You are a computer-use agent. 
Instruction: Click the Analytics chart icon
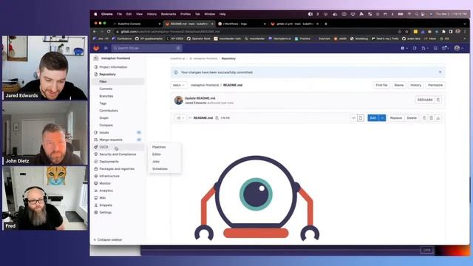[96, 191]
